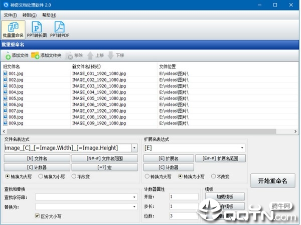Open the PPT转长图 tool
This screenshot has height=225, width=301.
[x=37, y=29]
